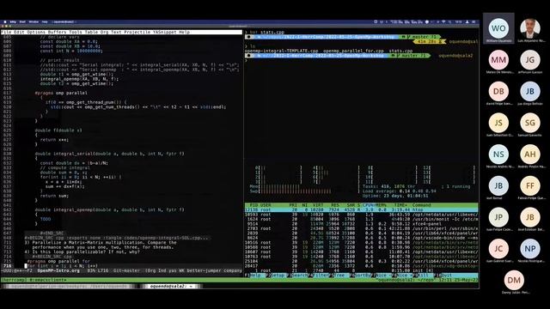Viewport: 550px width, 309px height.
Task: Click the Git-master indicator in Emacs mode line
Action: (x=126, y=270)
